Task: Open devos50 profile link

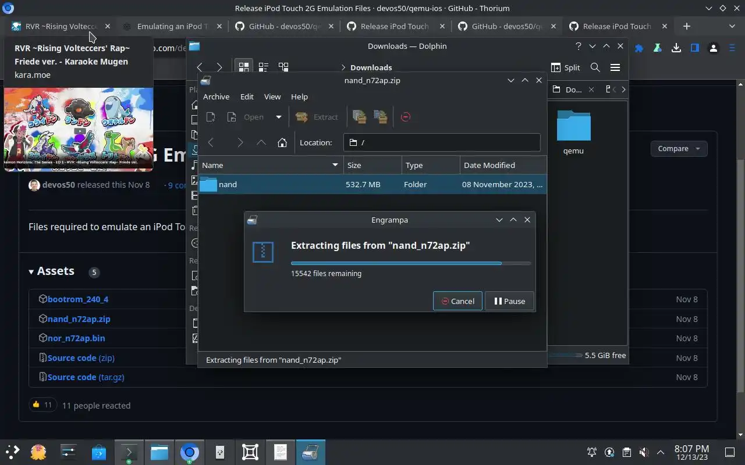Action: tap(58, 185)
